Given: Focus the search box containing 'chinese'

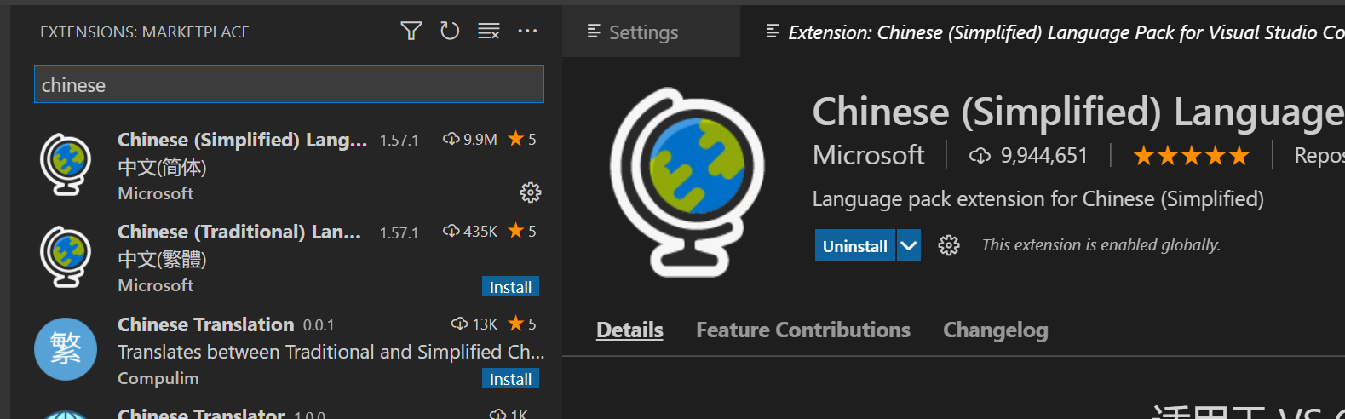Looking at the screenshot, I should [289, 84].
